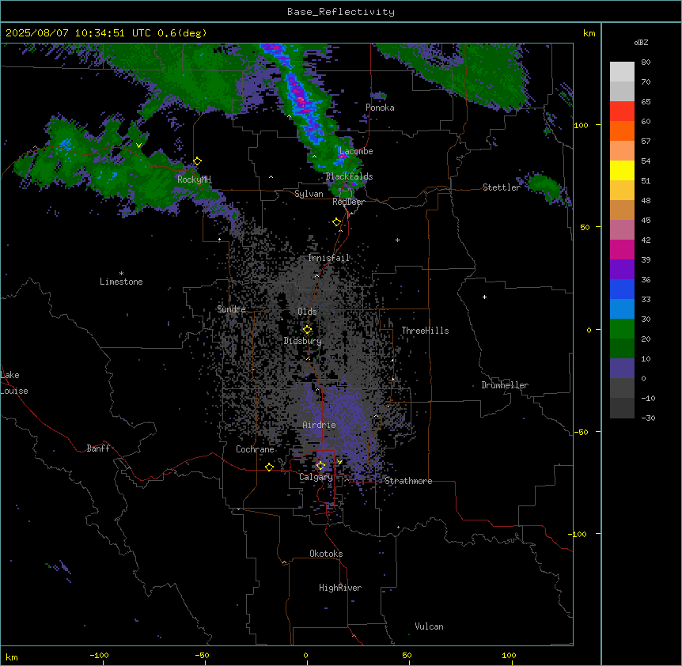Click the yellow V marker northwest of RockyMH
This screenshot has width=682, height=666.
(138, 146)
